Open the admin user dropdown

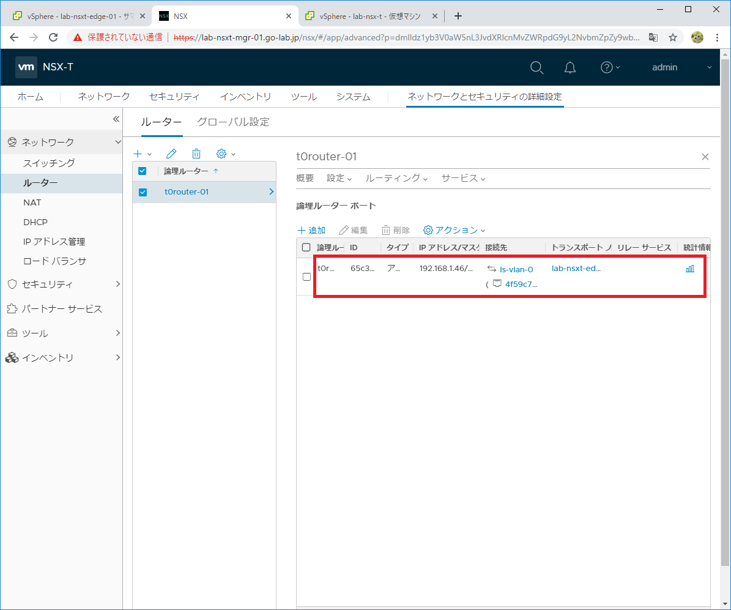681,68
